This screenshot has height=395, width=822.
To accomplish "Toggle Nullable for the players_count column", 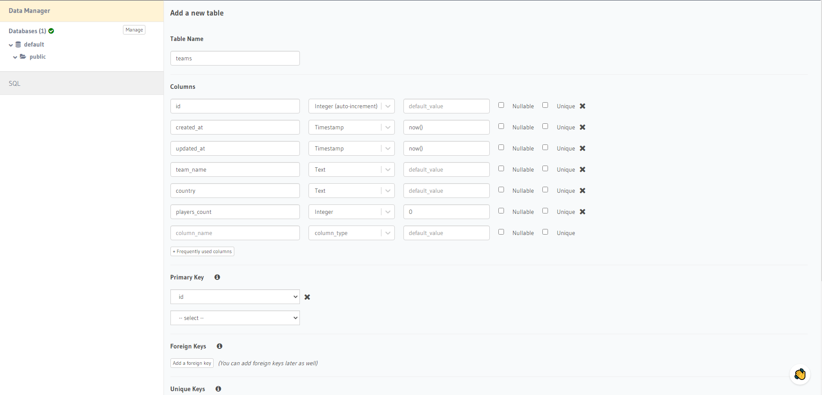I will pos(501,211).
